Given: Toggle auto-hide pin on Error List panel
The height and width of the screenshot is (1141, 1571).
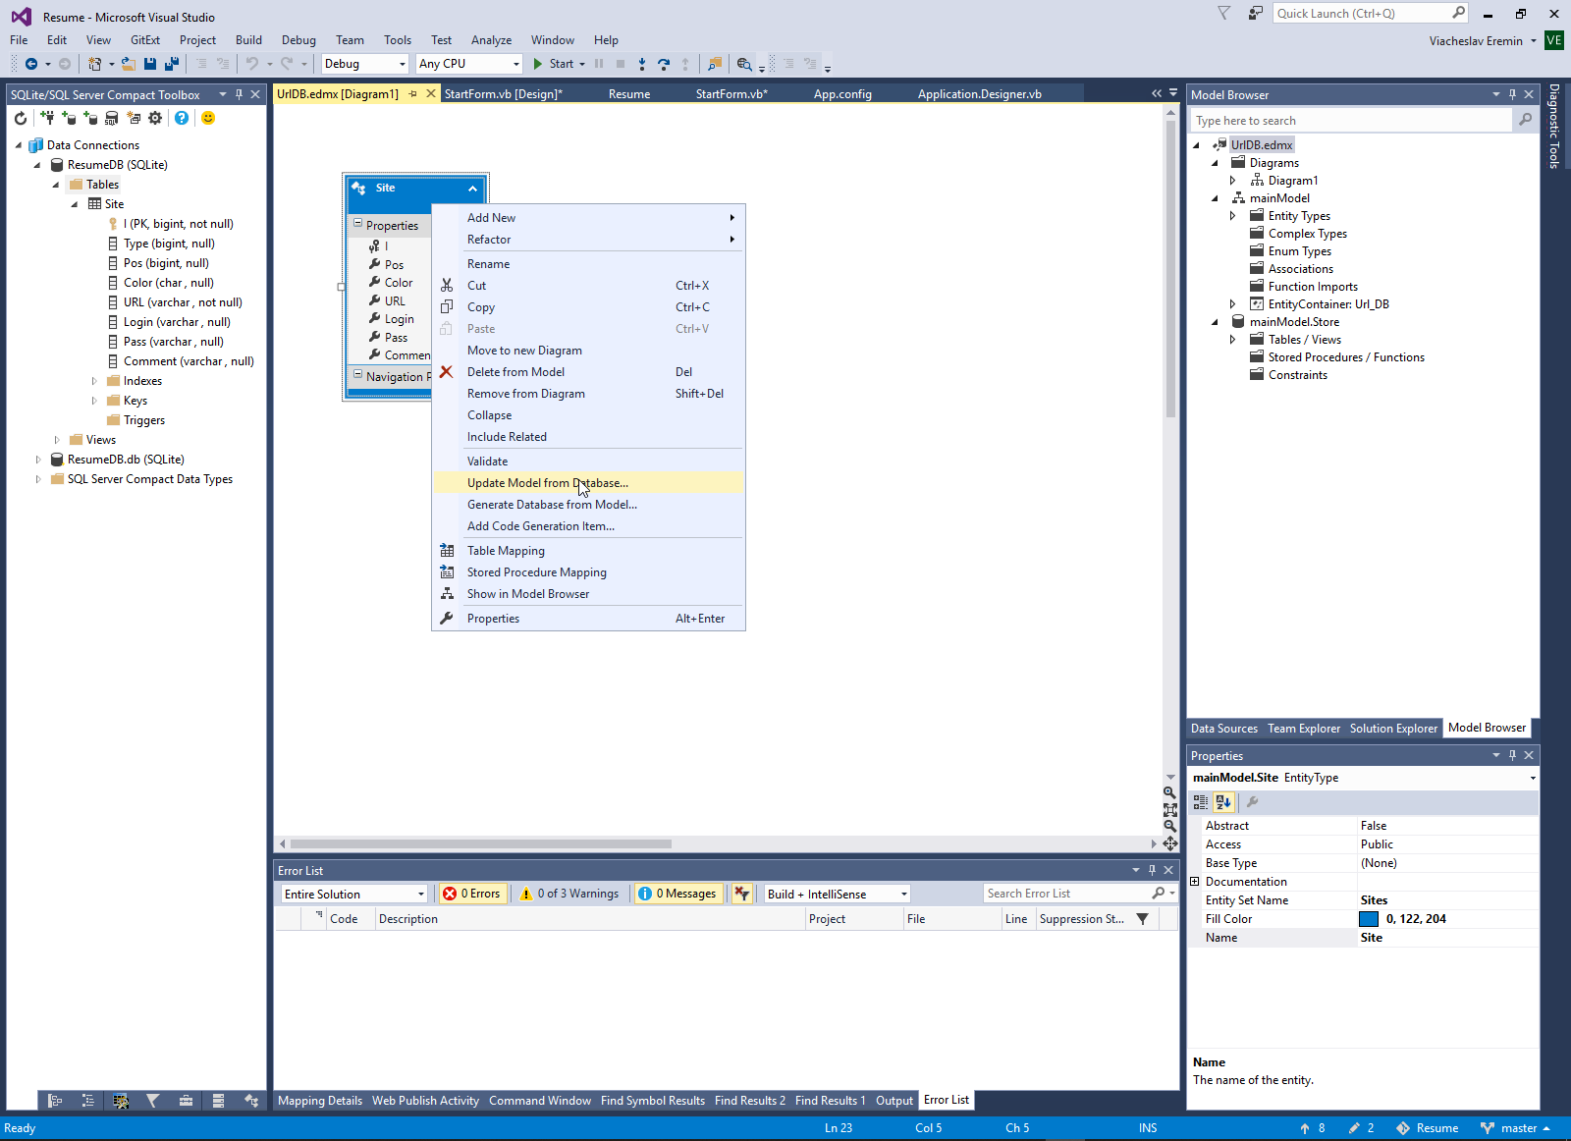Looking at the screenshot, I should coord(1152,870).
